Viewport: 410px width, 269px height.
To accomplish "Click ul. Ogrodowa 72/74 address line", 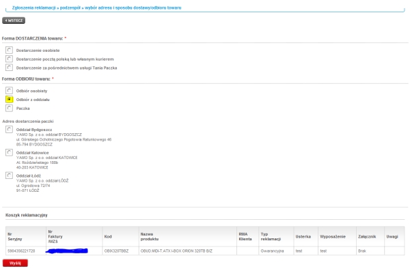I will point(33,186).
